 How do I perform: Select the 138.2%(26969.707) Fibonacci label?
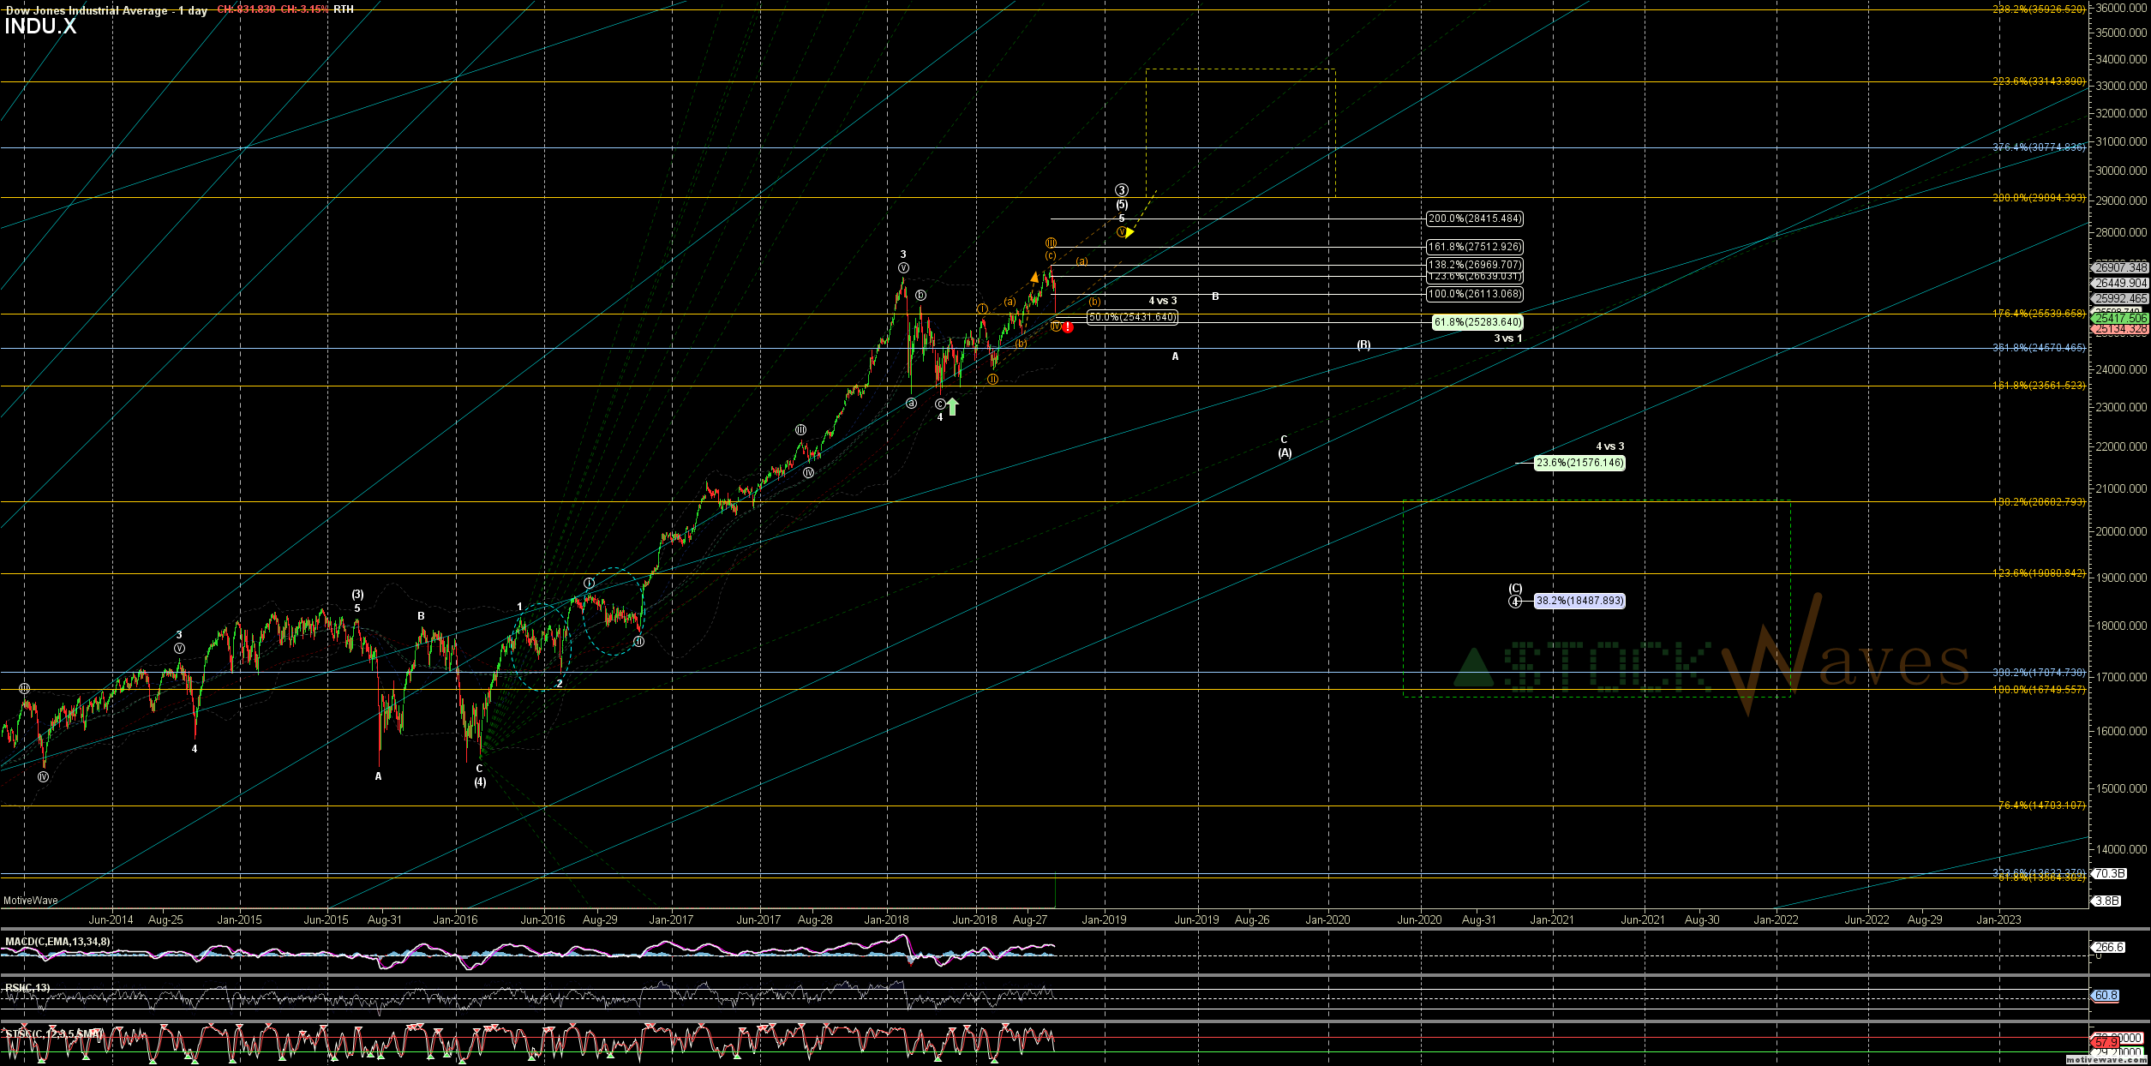pos(1475,265)
